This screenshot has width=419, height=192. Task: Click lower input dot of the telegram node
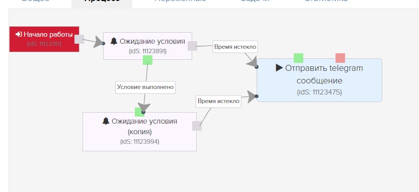tap(257, 96)
